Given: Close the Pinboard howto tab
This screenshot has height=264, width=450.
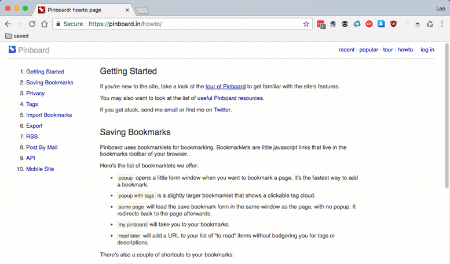Looking at the screenshot, I should (127, 10).
